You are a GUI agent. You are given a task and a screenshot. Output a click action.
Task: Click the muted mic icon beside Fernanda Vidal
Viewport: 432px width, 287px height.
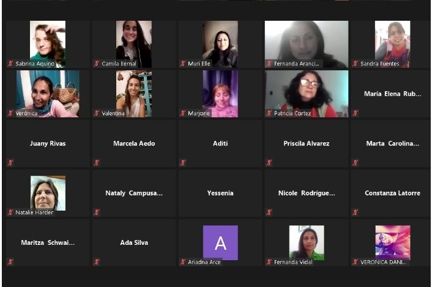(269, 262)
